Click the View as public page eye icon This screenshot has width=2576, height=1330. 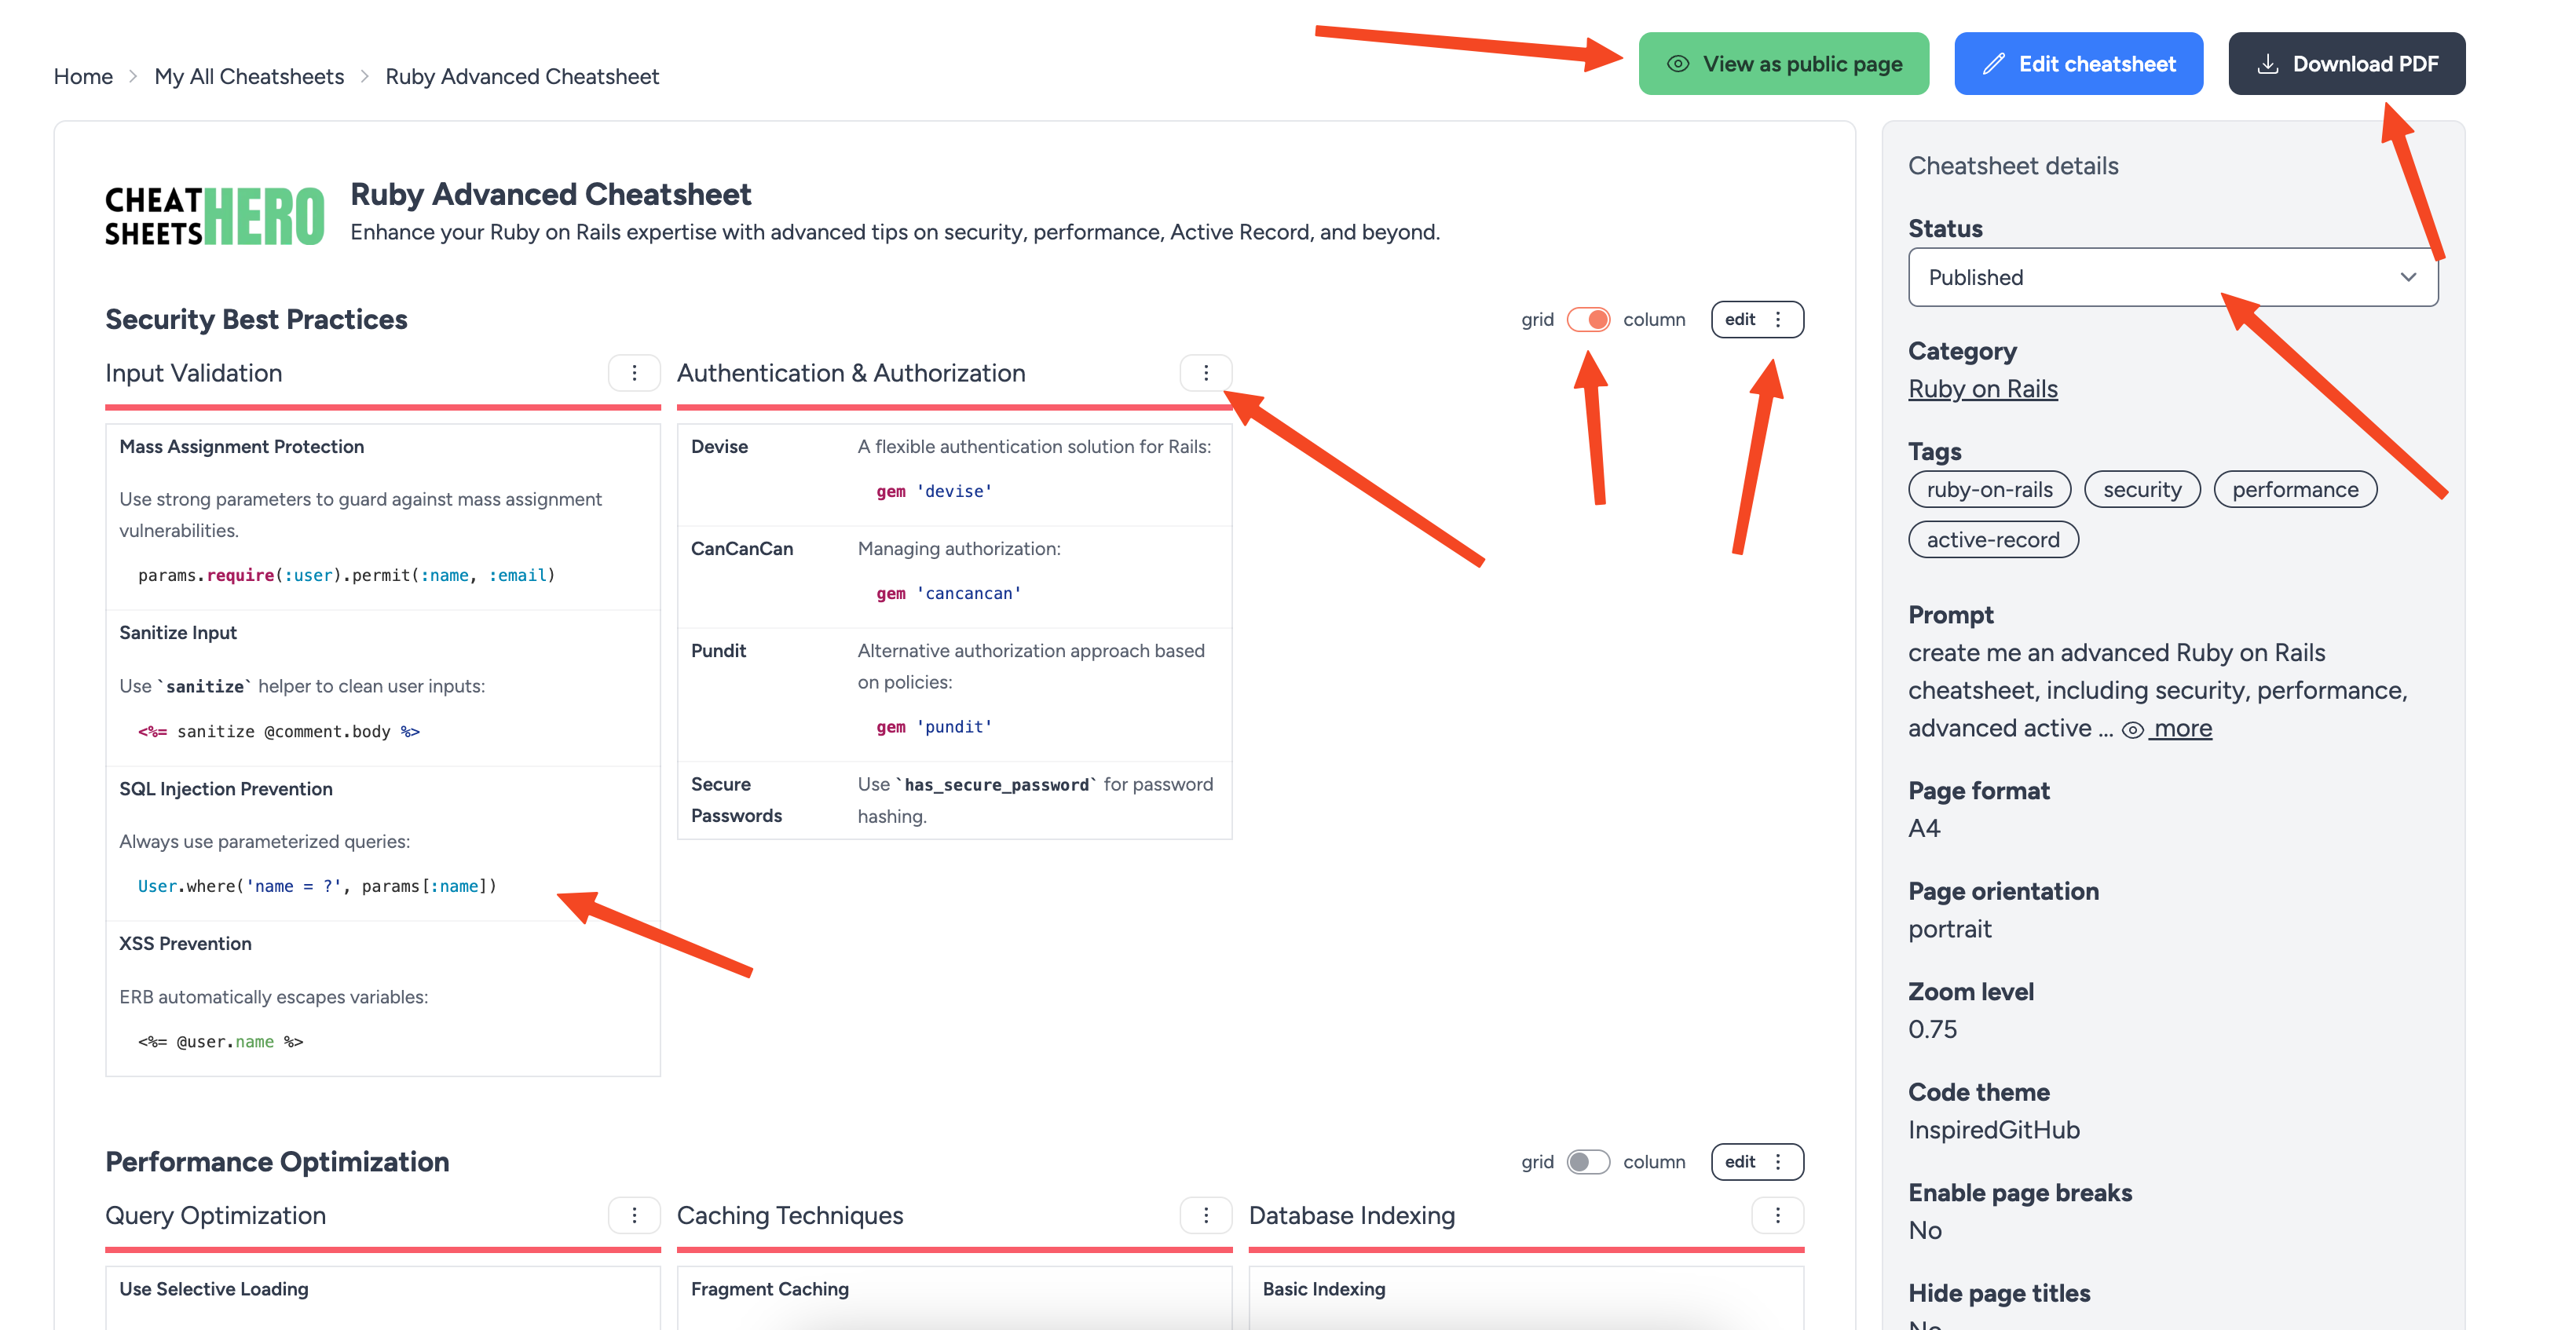pos(1680,63)
